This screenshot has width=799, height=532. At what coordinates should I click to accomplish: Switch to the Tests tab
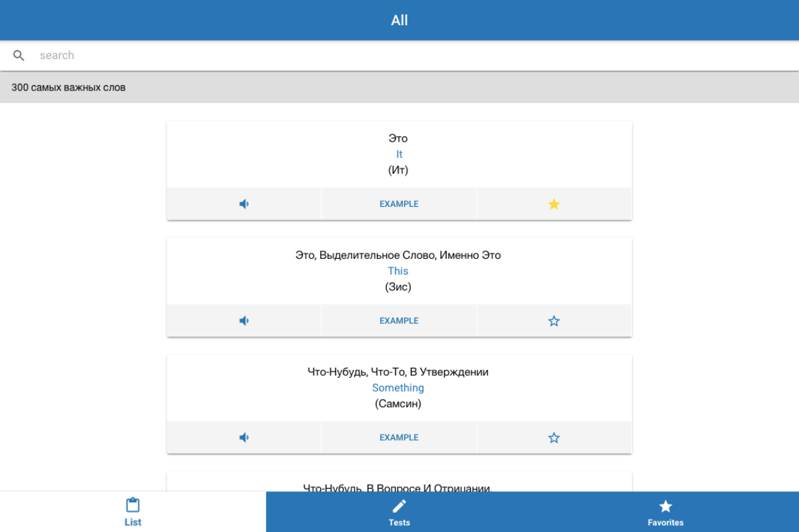tap(400, 512)
